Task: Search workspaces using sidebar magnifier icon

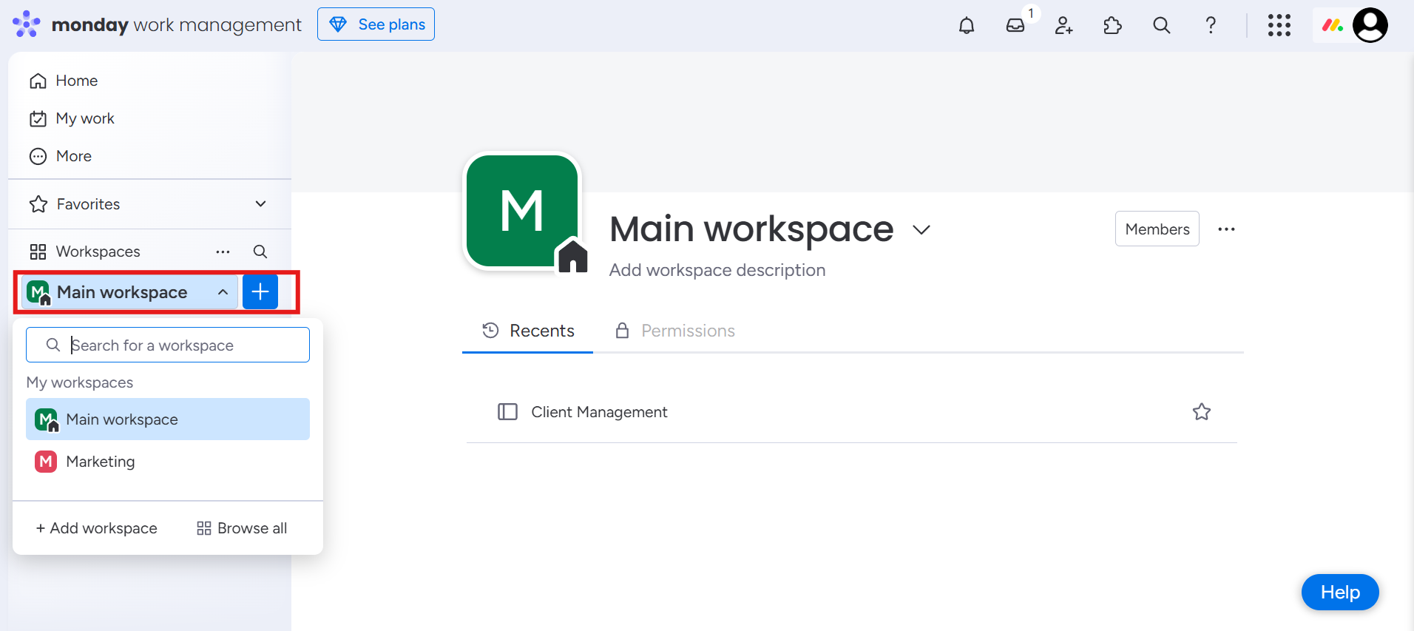Action: click(260, 252)
